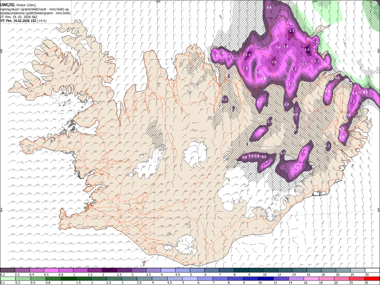
Task: Pick the pale grey 25 snow scale swatch
Action: tap(357, 270)
